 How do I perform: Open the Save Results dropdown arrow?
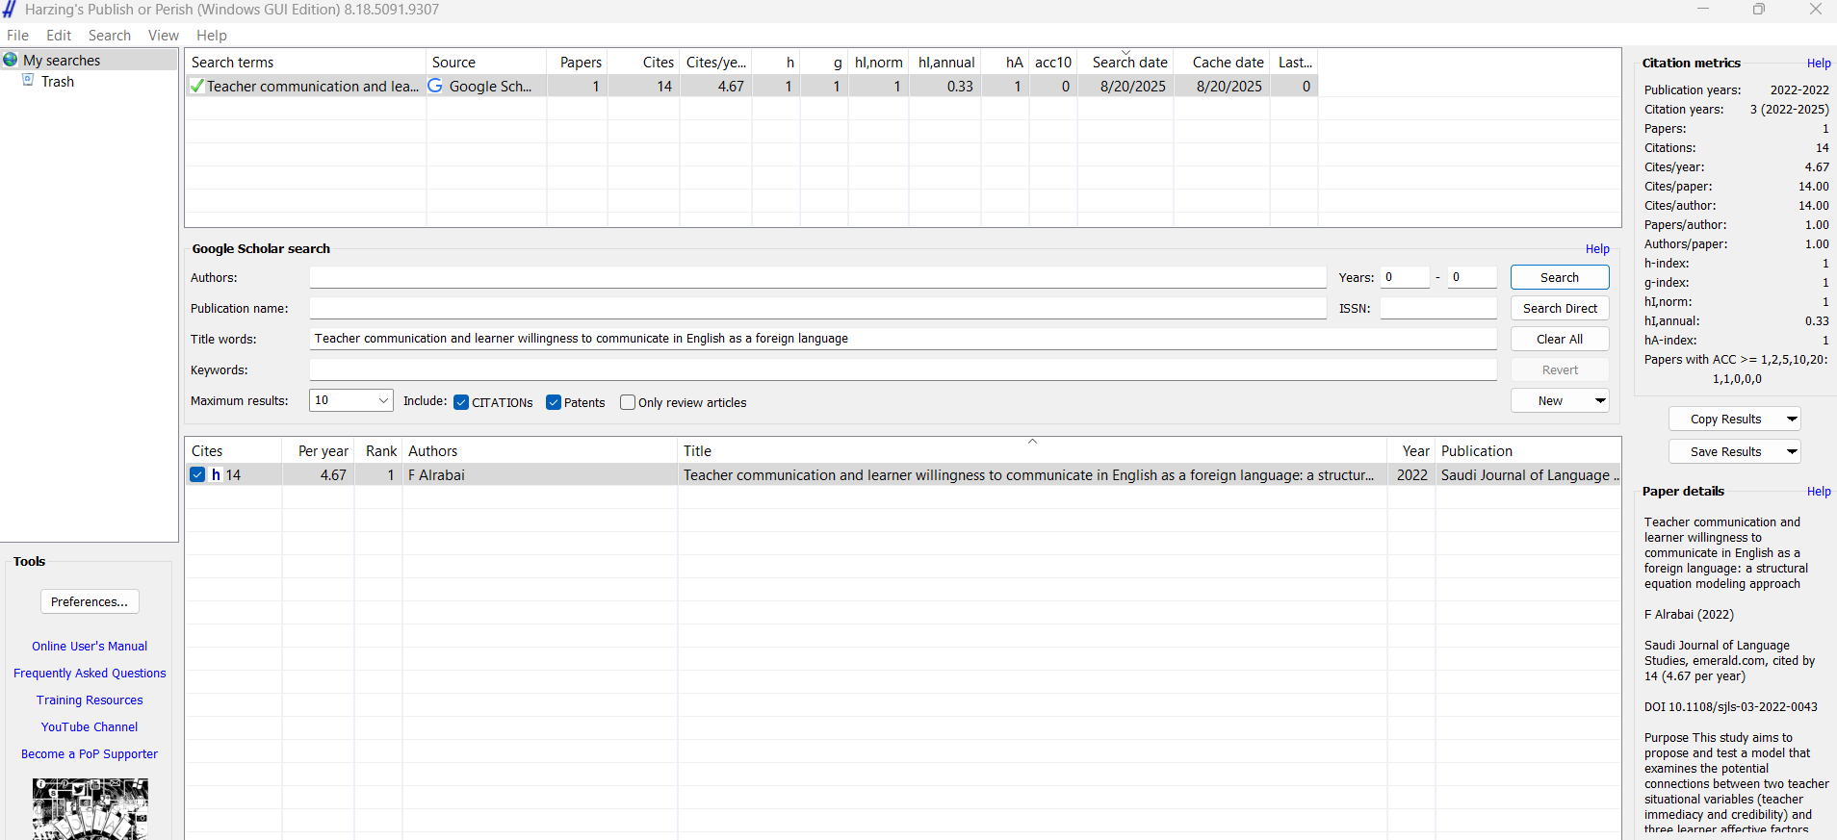[1792, 451]
